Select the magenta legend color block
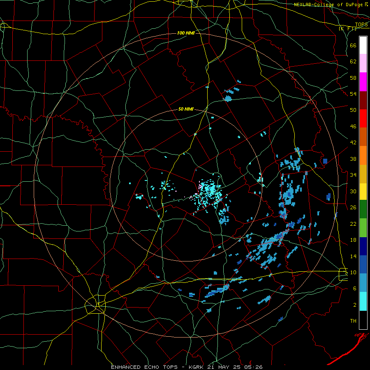Screen dimensions: 370x370 363,82
